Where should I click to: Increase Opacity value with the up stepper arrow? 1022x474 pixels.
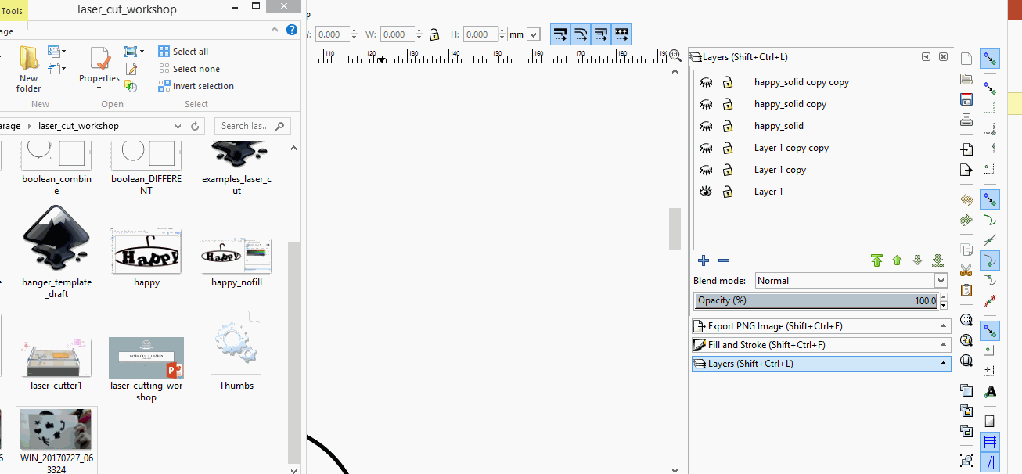tap(943, 297)
